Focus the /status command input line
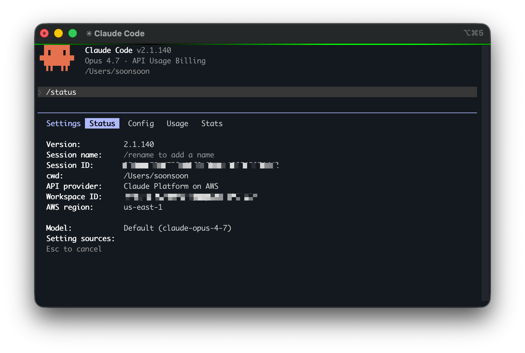Image resolution: width=525 pixels, height=353 pixels. click(x=257, y=92)
